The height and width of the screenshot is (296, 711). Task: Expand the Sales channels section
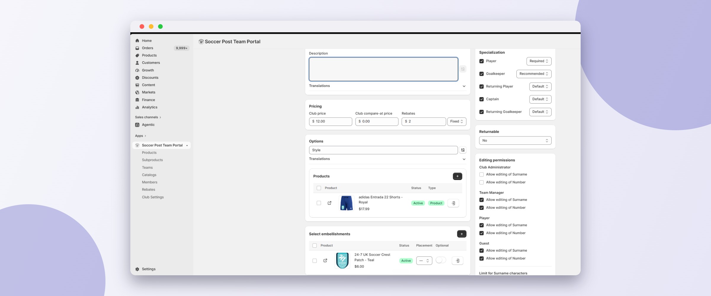coord(148,117)
